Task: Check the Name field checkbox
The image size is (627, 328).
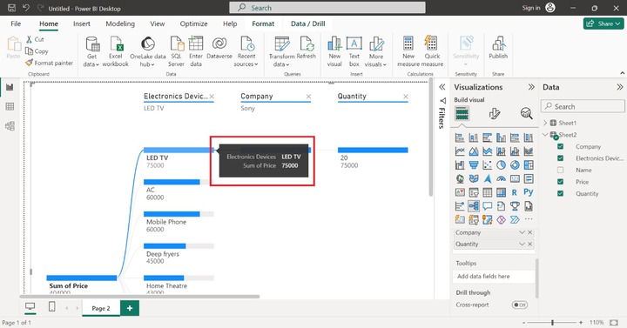Action: (560, 171)
